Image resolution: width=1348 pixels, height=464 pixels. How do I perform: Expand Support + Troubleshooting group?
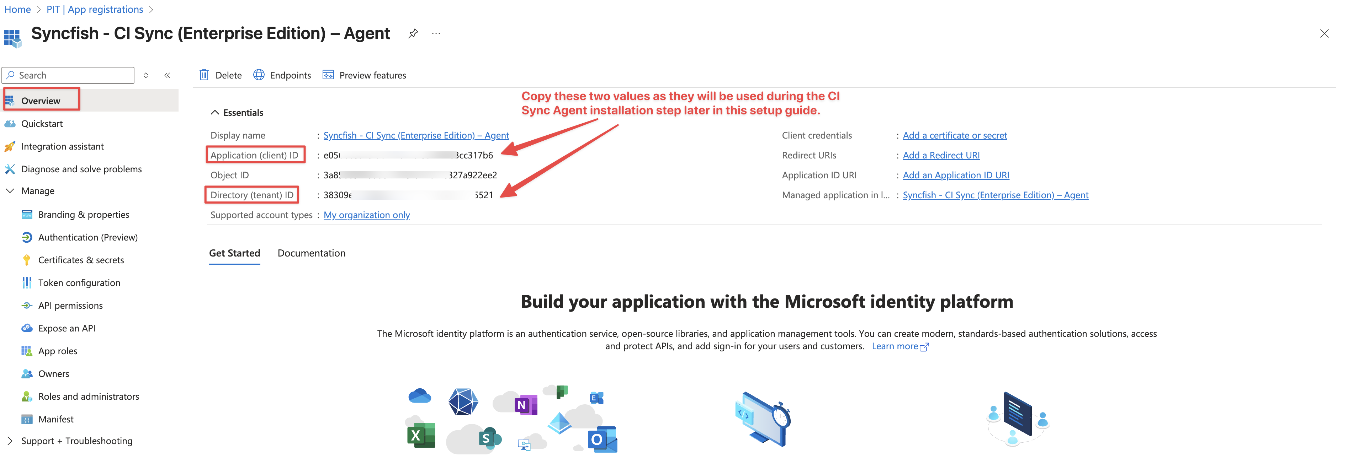(x=10, y=441)
